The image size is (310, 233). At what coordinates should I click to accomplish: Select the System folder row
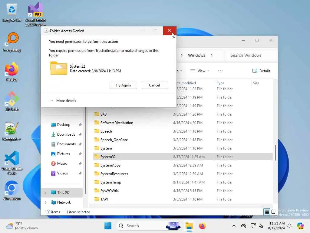183,148
